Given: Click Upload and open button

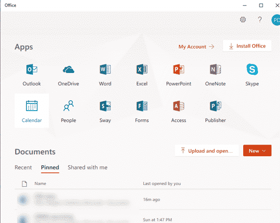Looking at the screenshot, I should (x=207, y=150).
